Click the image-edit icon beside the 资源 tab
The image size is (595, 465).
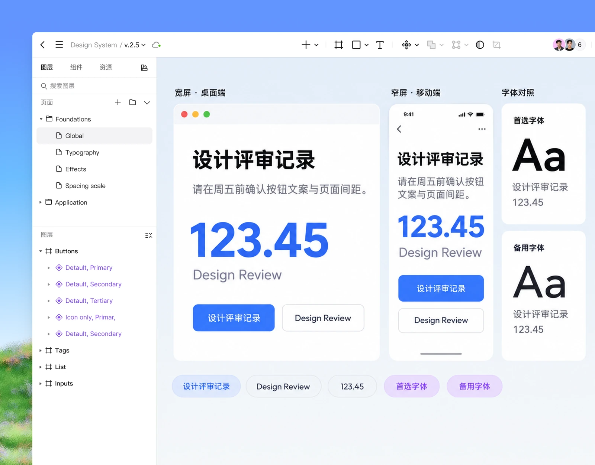coord(144,68)
